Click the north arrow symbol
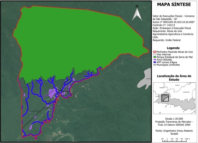 [137, 14]
